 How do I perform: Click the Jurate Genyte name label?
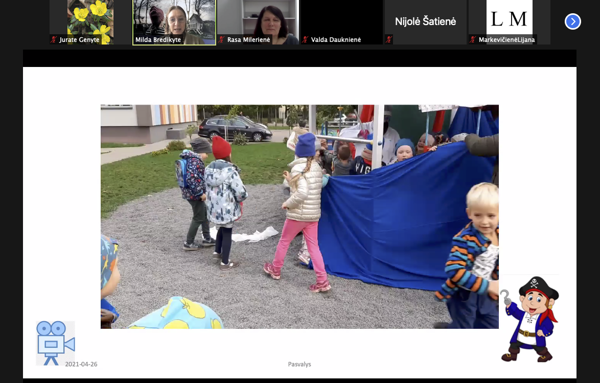(x=79, y=39)
